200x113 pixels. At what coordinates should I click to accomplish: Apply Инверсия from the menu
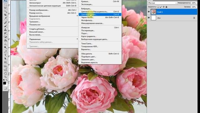pos(100,28)
